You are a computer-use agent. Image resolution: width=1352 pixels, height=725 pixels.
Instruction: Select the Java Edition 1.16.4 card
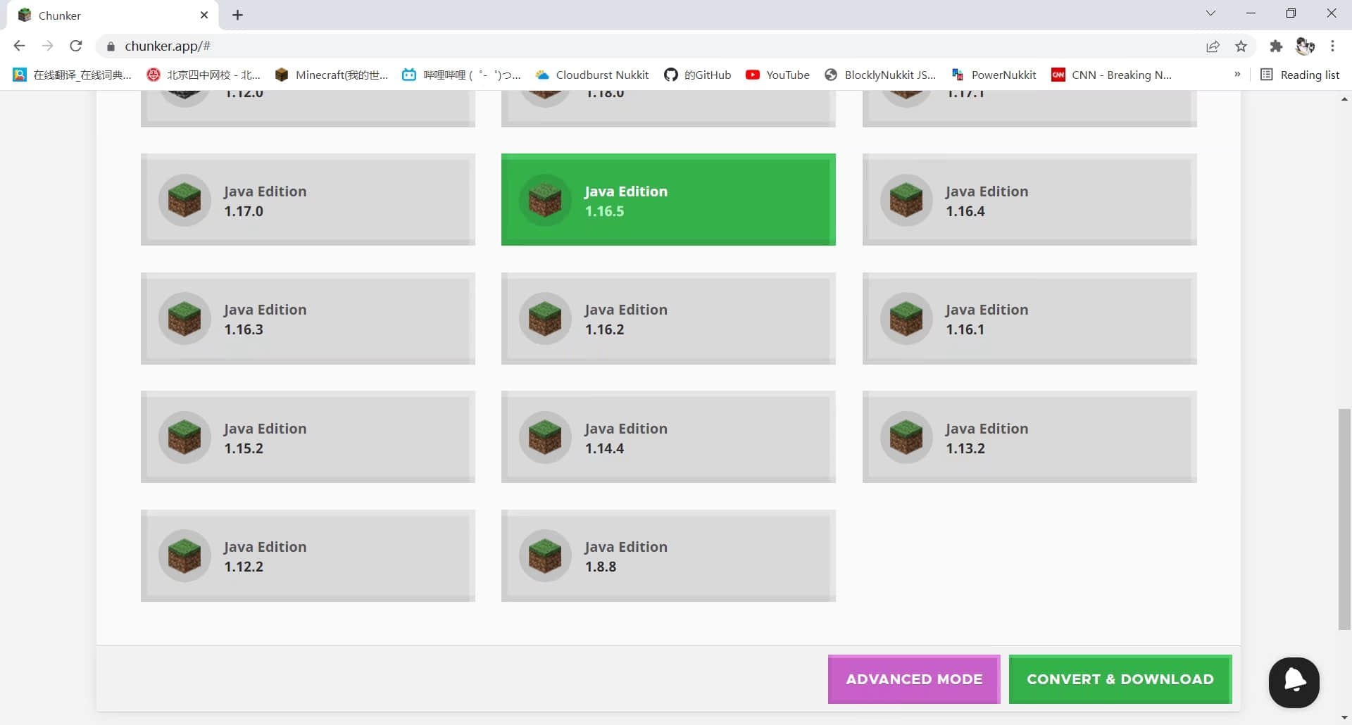[x=1029, y=200]
